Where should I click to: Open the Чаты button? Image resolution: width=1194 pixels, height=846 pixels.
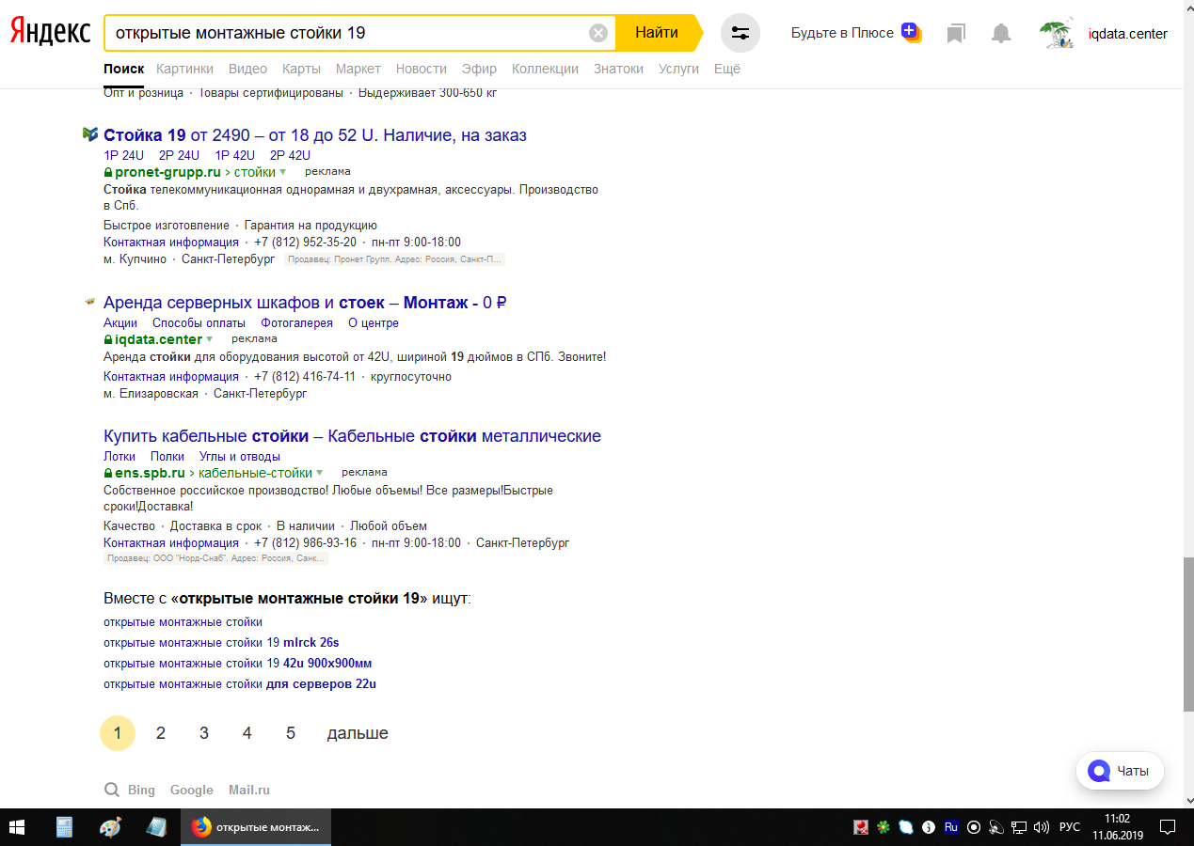(x=1120, y=771)
